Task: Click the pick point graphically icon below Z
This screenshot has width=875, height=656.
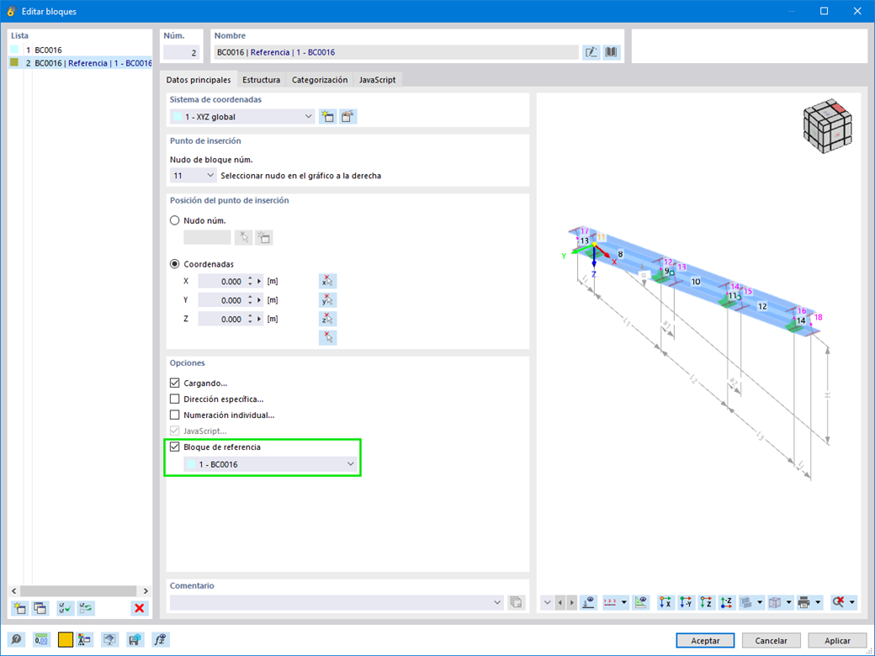Action: tap(327, 337)
